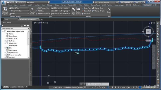Open workspace switching gear in status bar

[129, 87]
